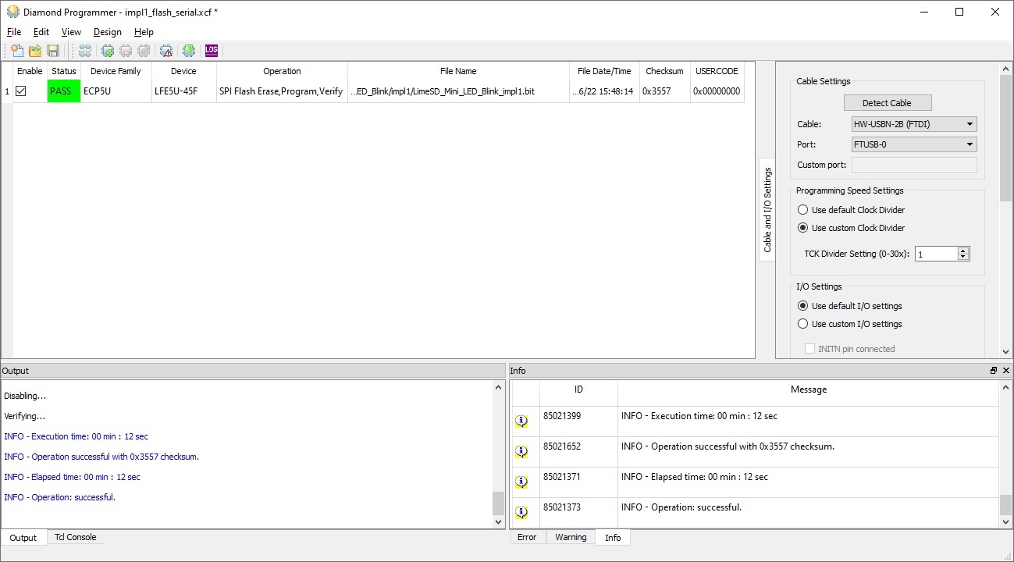Click the New File toolbar icon
Image resolution: width=1014 pixels, height=562 pixels.
click(x=16, y=51)
